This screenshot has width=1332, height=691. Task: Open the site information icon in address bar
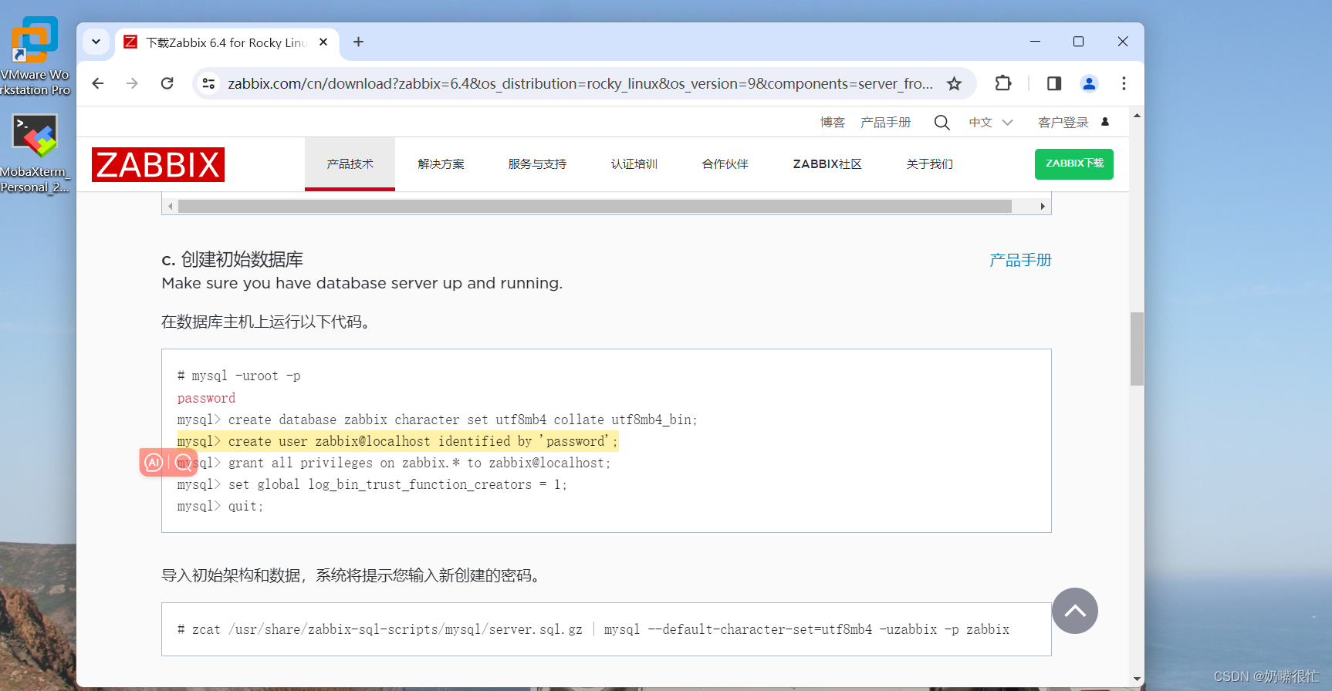coord(208,83)
